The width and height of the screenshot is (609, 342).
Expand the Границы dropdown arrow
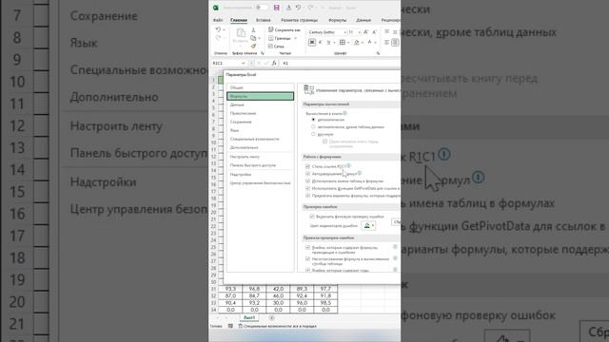(296, 38)
